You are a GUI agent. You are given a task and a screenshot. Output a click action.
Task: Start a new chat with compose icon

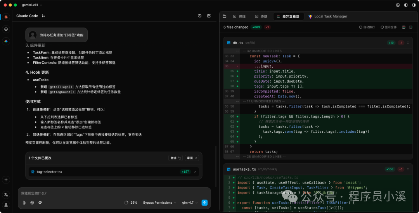point(209,16)
